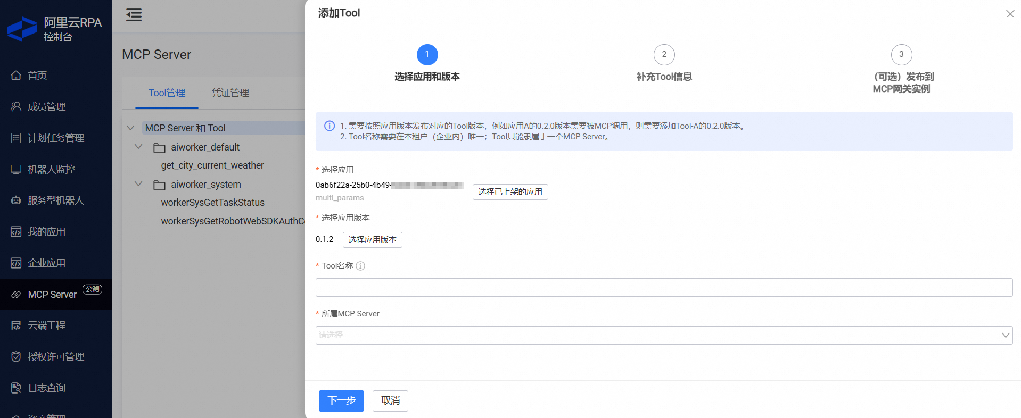Click the member icon beside 成员管理
This screenshot has width=1021, height=418.
(16, 106)
